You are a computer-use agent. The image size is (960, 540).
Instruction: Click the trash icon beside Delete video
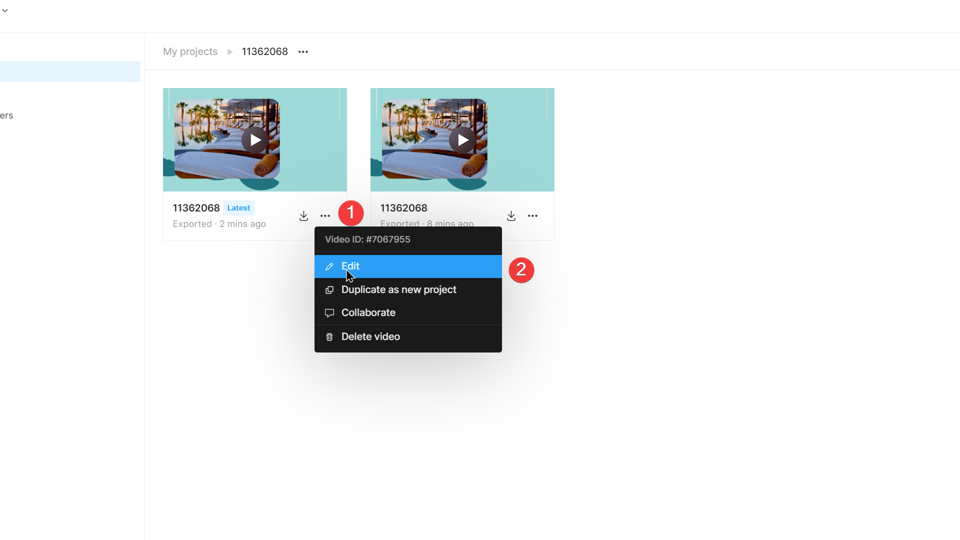click(329, 336)
